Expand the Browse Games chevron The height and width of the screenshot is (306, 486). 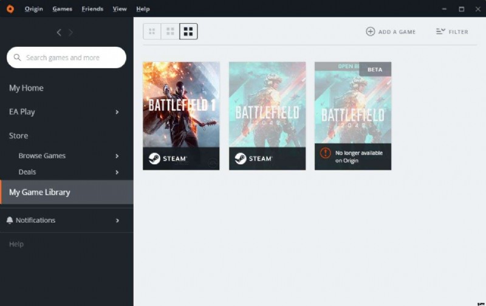[x=117, y=156]
